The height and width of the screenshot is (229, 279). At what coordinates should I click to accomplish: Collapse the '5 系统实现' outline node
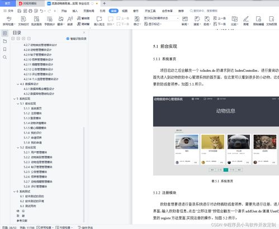tap(15, 99)
